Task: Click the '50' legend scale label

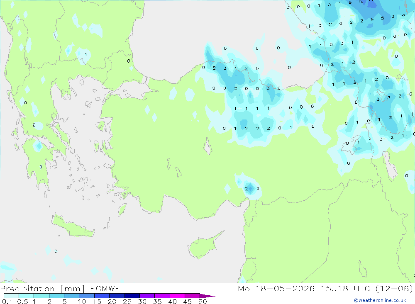Action: pos(203,302)
